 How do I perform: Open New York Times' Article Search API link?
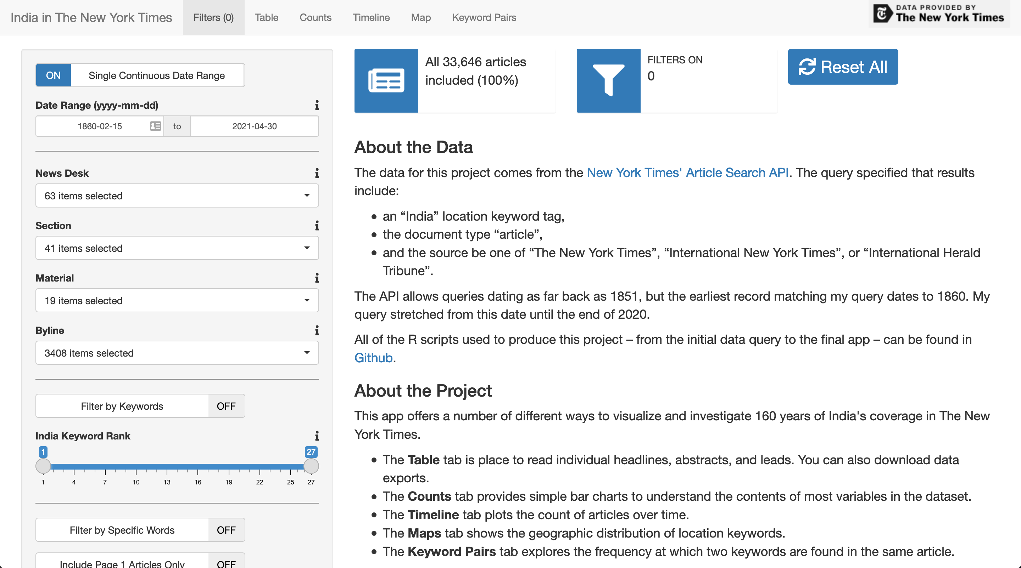[x=688, y=172]
